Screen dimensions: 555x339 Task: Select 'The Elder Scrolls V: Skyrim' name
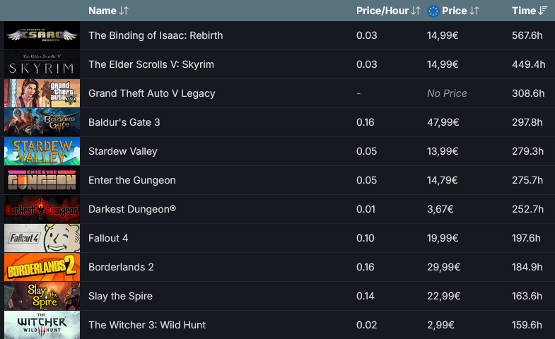click(x=151, y=64)
